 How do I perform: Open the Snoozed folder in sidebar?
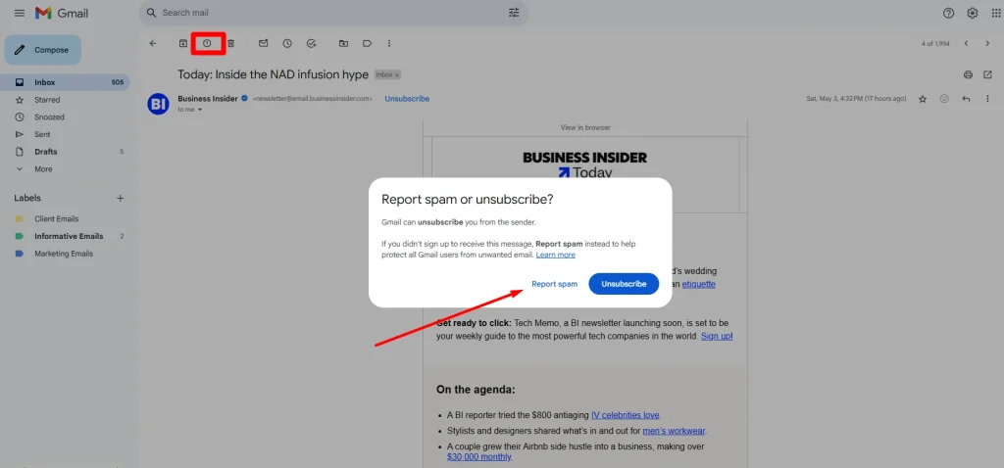click(49, 117)
